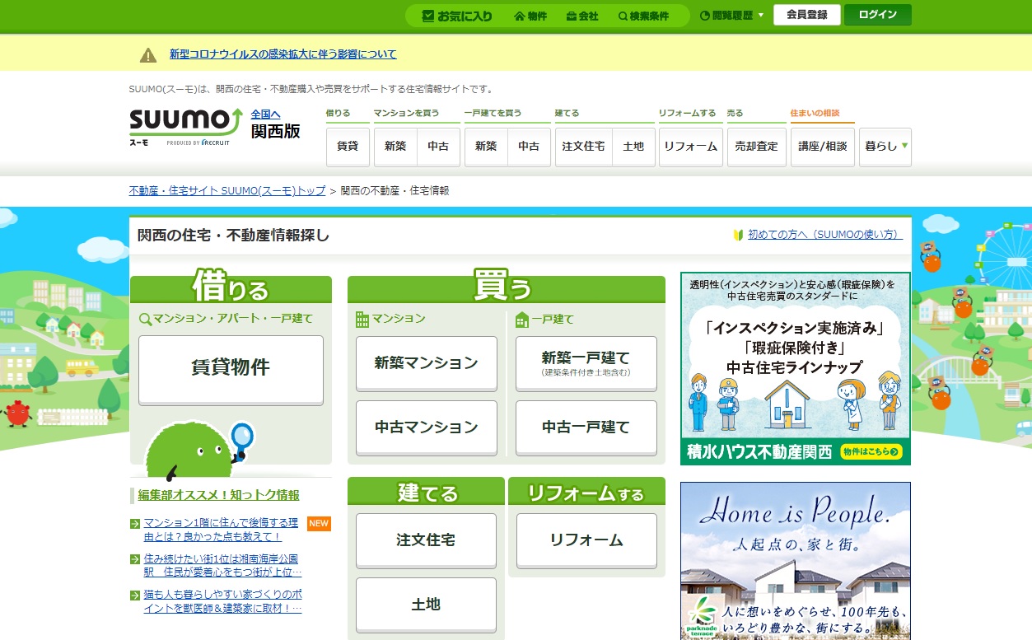Click the beginner leaf mark icon
This screenshot has width=1032, height=640.
pos(738,235)
